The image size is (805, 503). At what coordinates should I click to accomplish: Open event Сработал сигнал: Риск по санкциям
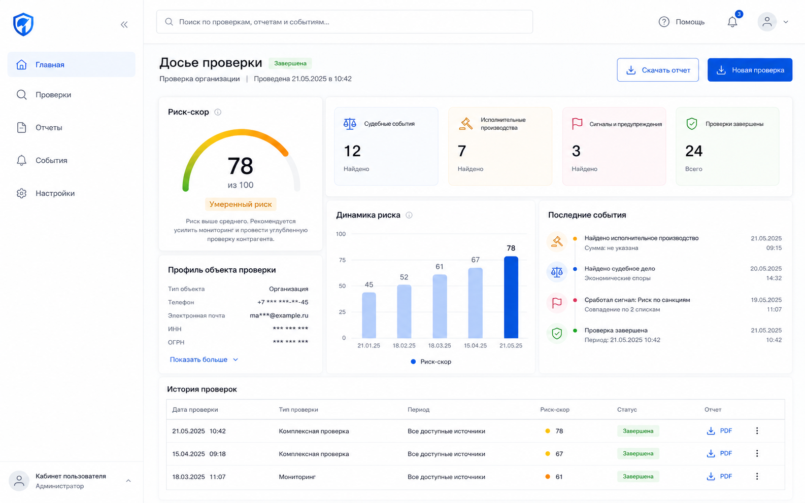(637, 300)
